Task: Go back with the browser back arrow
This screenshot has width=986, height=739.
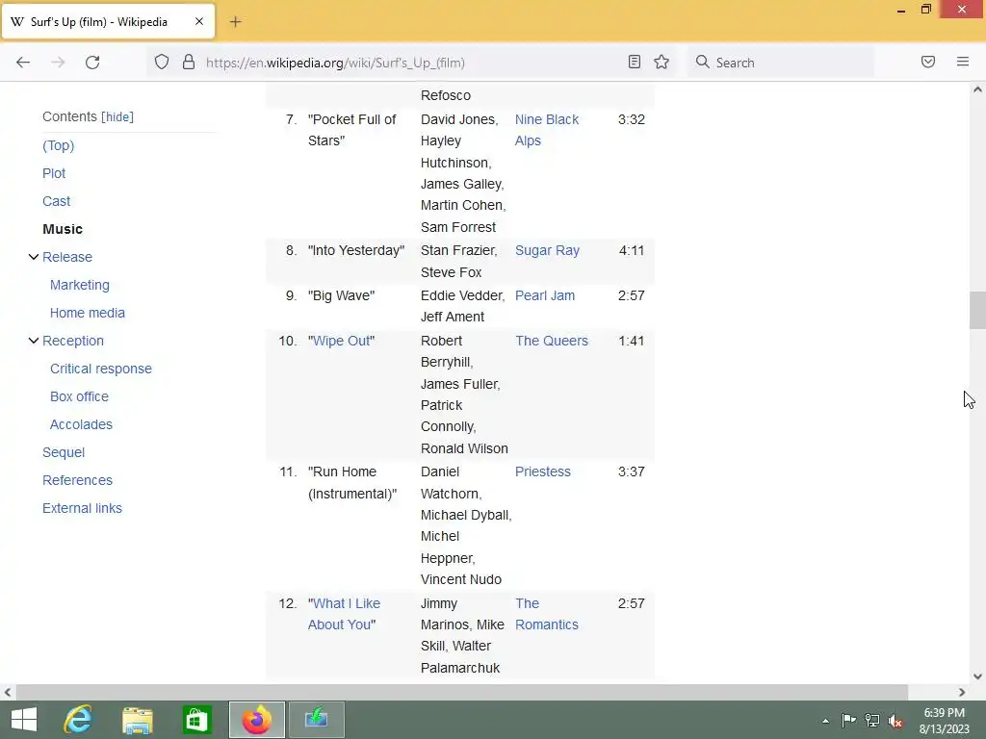Action: 23,63
